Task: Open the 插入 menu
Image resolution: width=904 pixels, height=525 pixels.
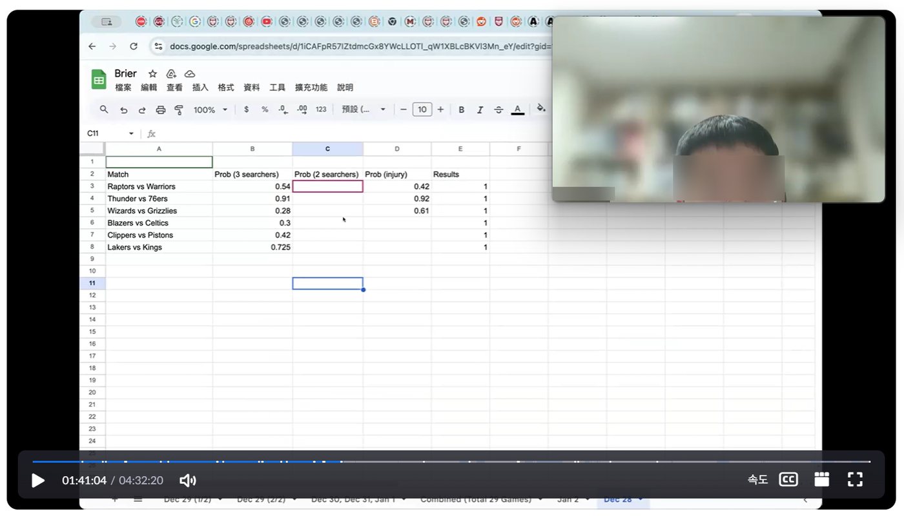Action: [x=200, y=88]
